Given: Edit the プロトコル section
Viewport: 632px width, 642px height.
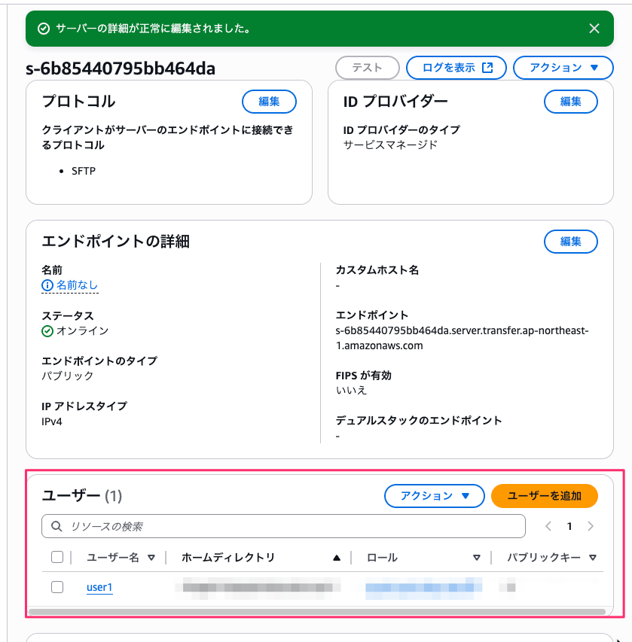Looking at the screenshot, I should (269, 102).
